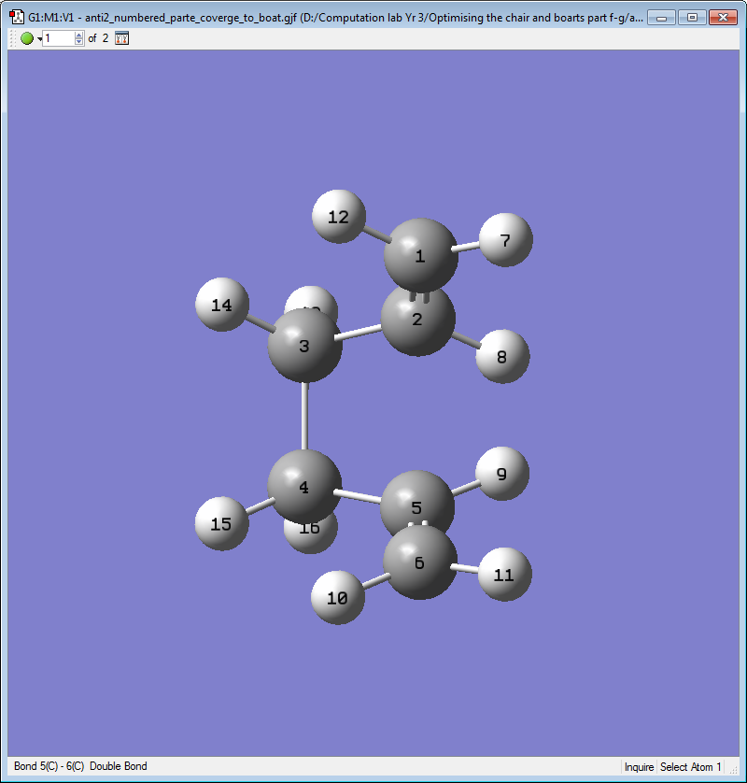The width and height of the screenshot is (747, 783).
Task: Click the 'Bond 5(C) - 6(C) Double Bond' status text
Action: coord(80,766)
